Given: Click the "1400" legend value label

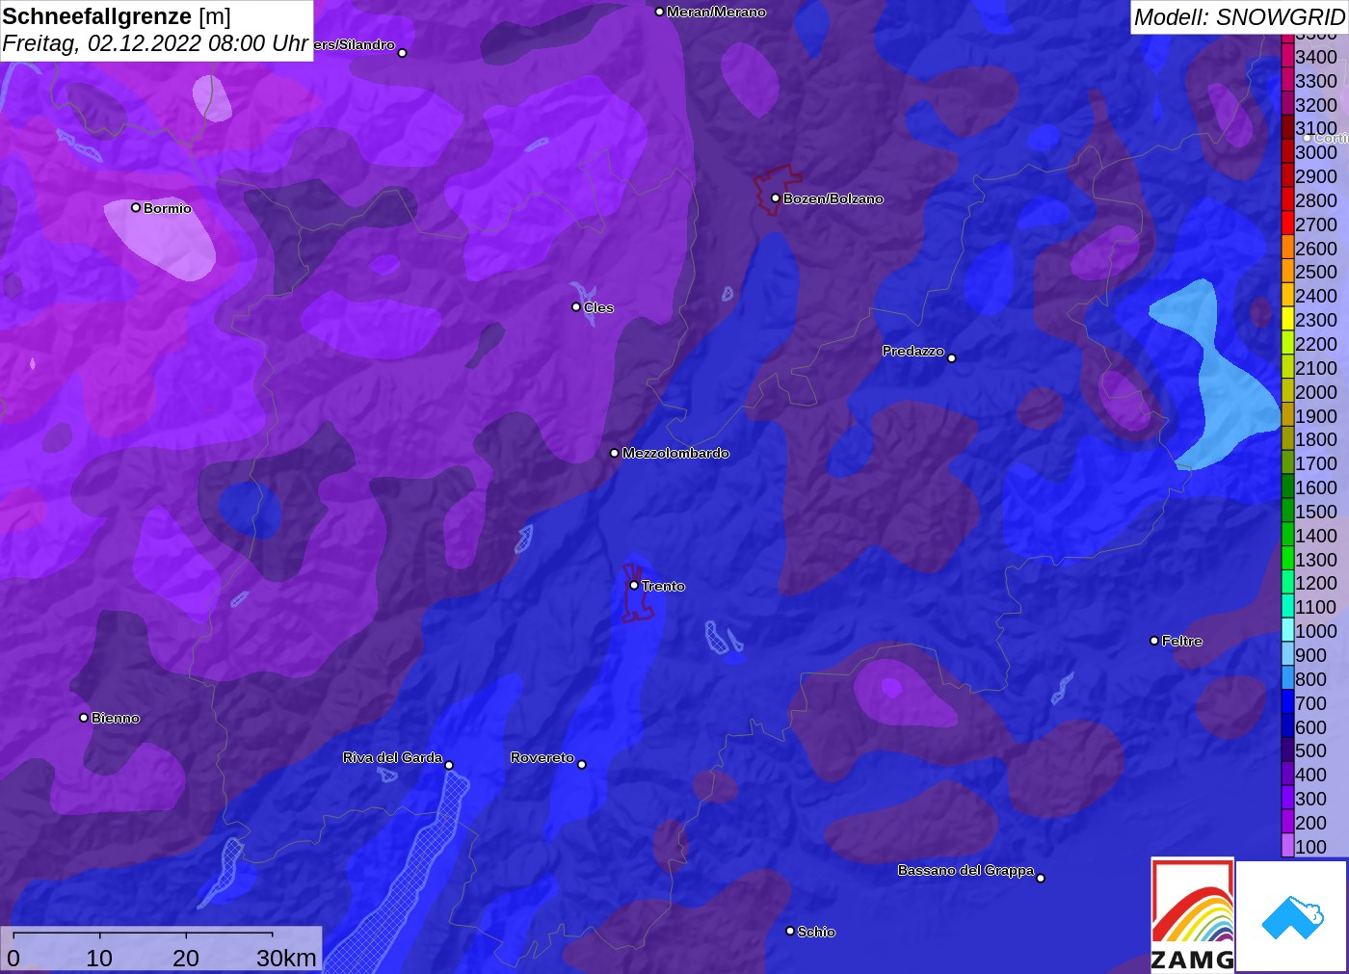Looking at the screenshot, I should click(1316, 536).
